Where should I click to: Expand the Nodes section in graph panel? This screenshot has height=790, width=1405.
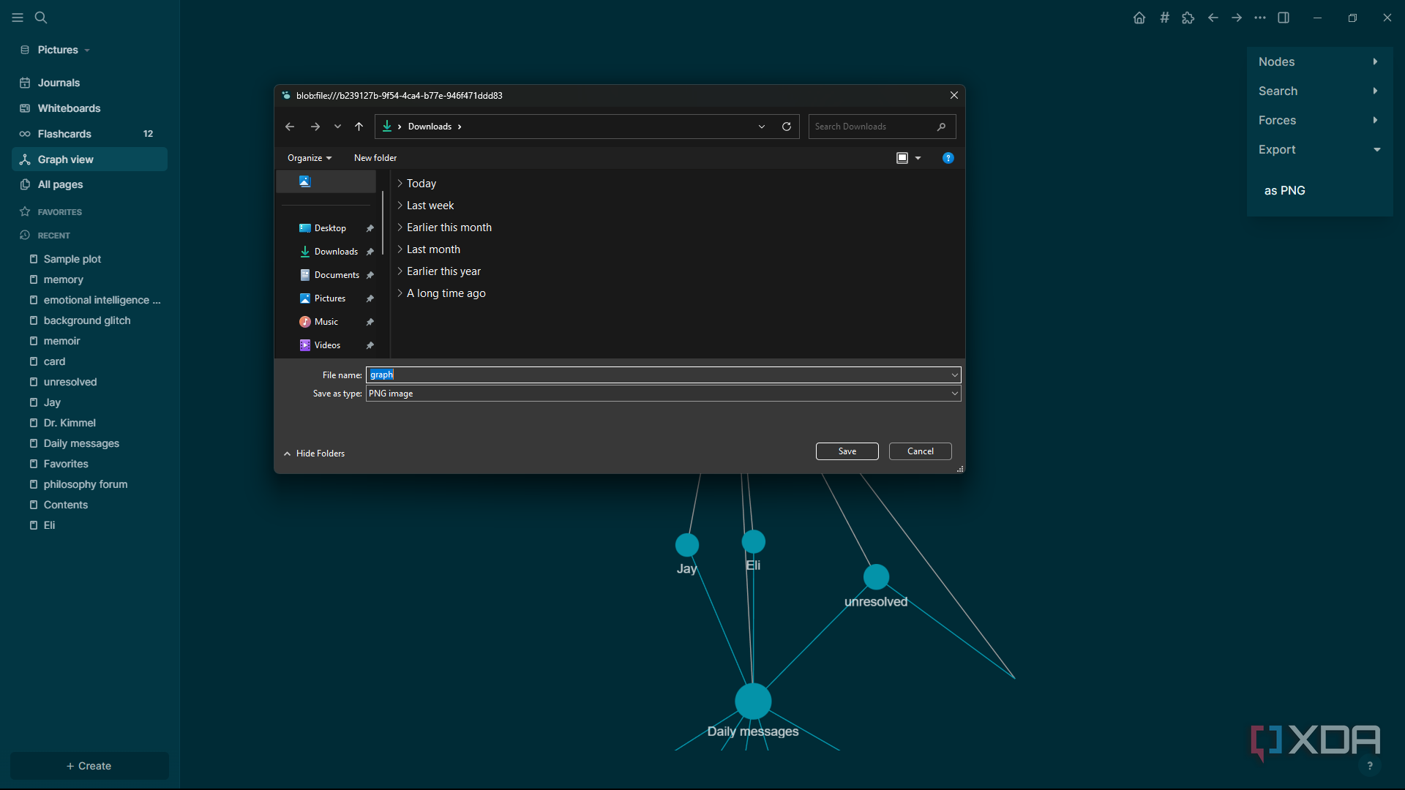[x=1319, y=62]
